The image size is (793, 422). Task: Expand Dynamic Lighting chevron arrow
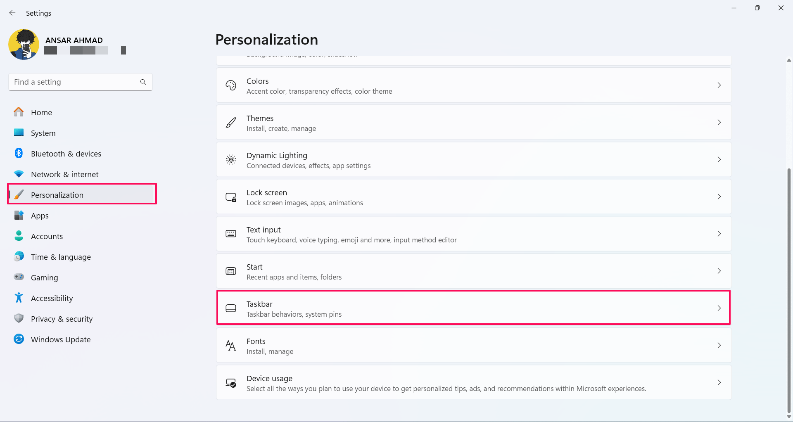719,159
